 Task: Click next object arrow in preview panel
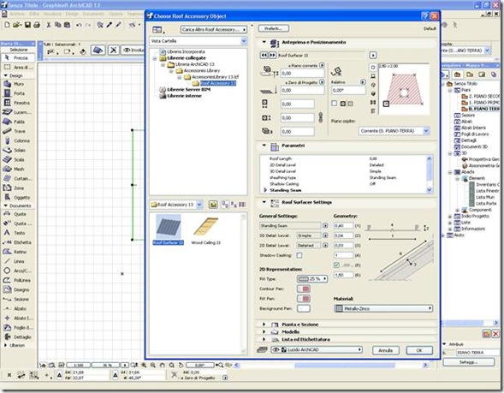[272, 55]
